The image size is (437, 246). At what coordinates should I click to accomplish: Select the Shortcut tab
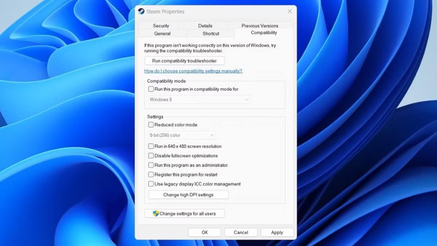[211, 34]
